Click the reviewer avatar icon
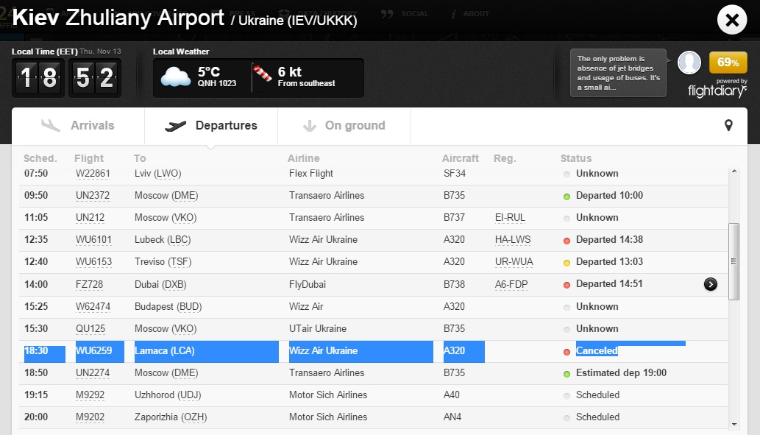Image resolution: width=760 pixels, height=435 pixels. coord(689,63)
